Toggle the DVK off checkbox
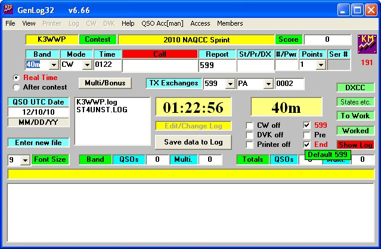Viewport: 381px width, 249px height. (x=250, y=135)
